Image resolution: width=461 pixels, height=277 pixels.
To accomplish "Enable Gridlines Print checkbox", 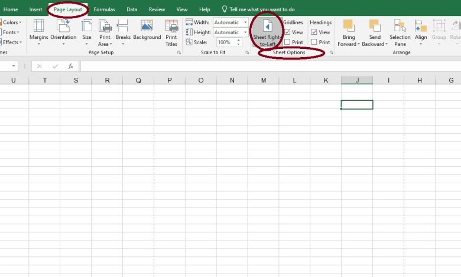I will [x=287, y=42].
